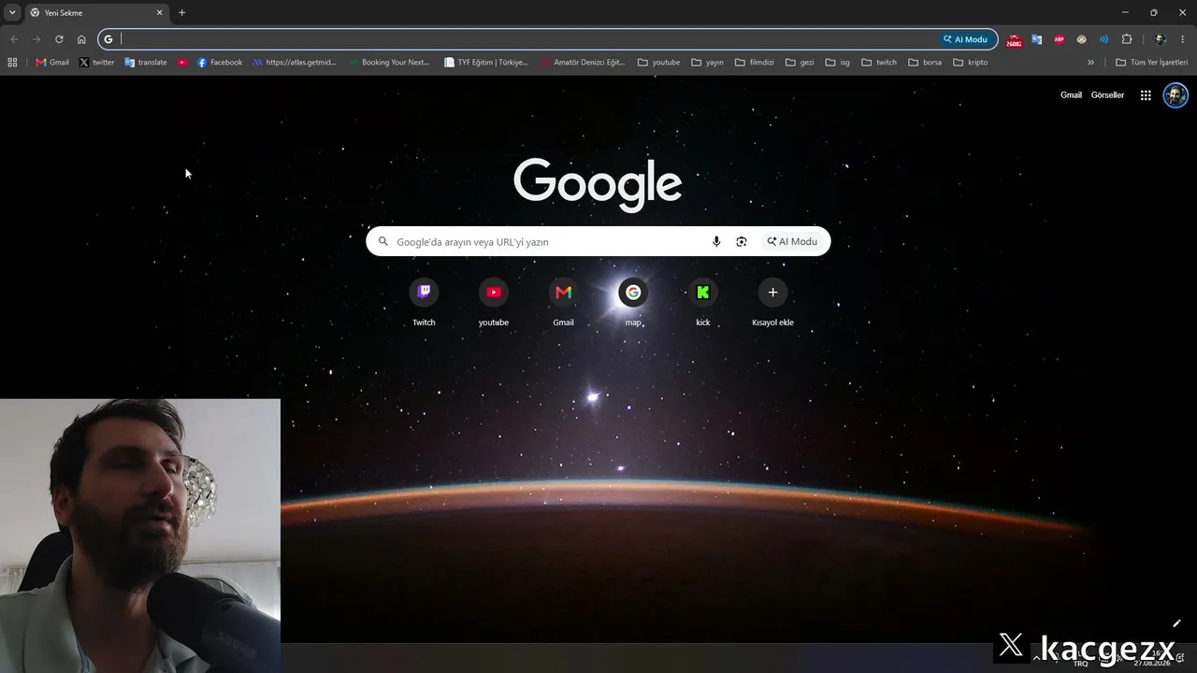Open the TYF Eğitim bookmark
The width and height of the screenshot is (1197, 673).
[485, 63]
